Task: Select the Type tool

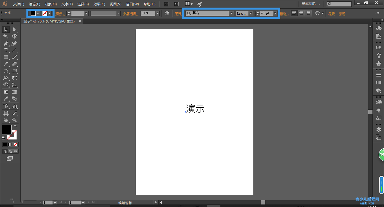Action: coord(6,51)
